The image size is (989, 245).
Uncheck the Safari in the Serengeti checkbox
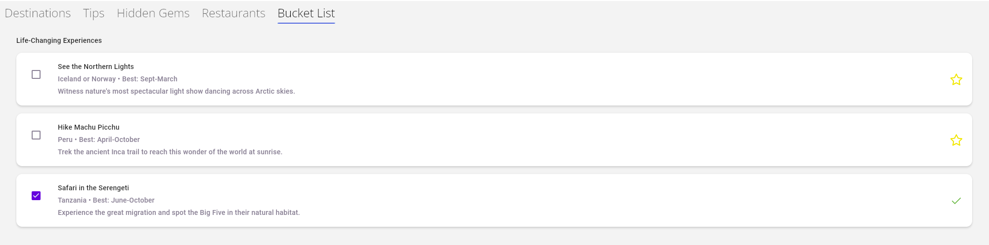tap(36, 196)
